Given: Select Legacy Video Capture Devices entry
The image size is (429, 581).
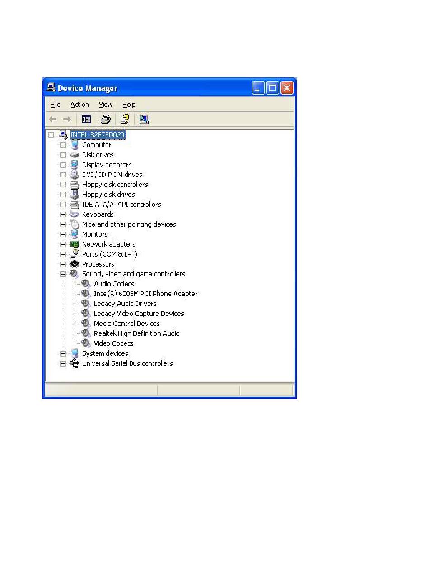Looking at the screenshot, I should (139, 314).
